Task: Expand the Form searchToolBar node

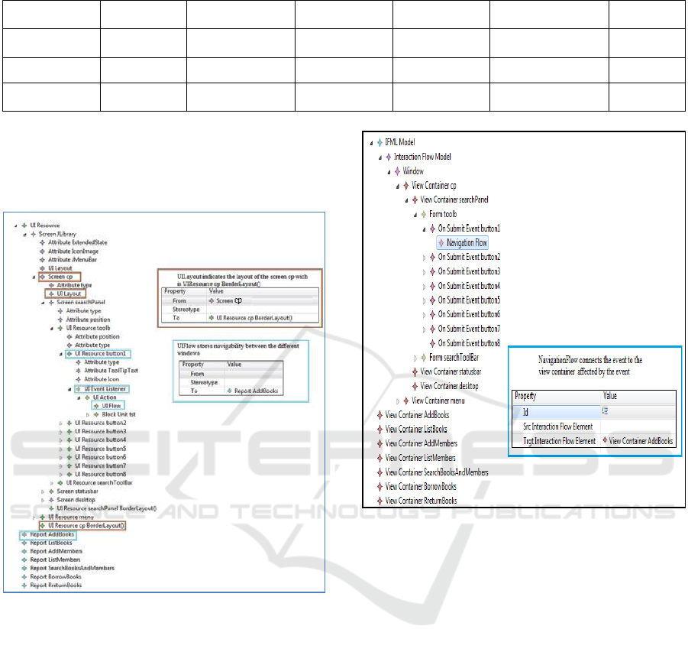Action: coord(415,358)
